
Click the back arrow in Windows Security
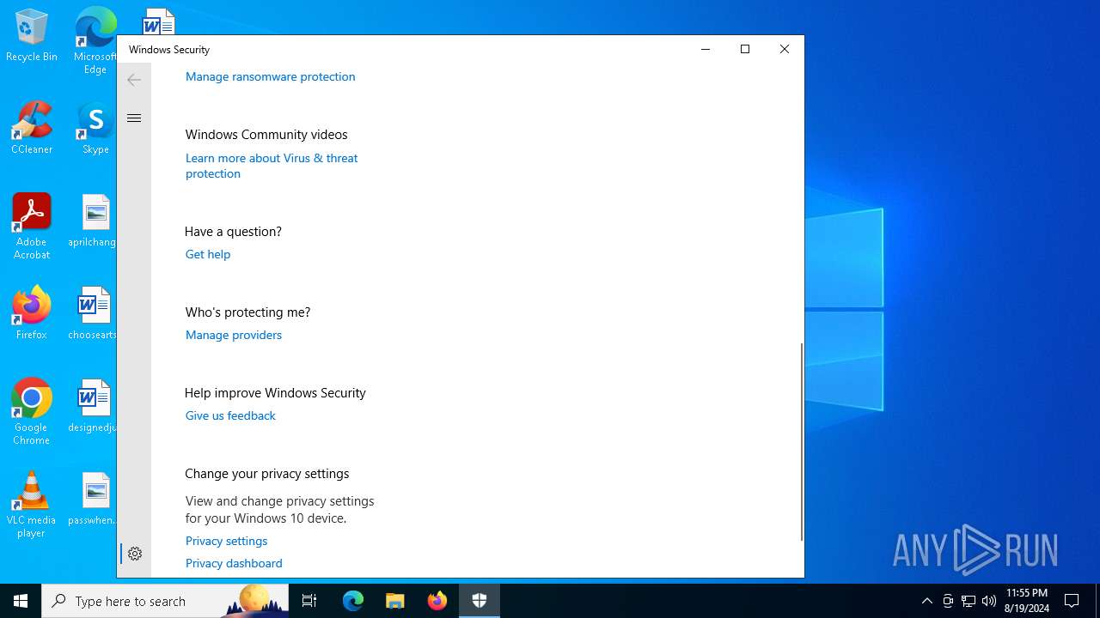134,80
